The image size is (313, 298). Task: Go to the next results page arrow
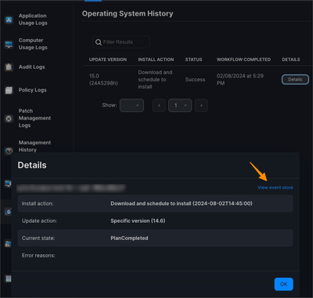201,106
